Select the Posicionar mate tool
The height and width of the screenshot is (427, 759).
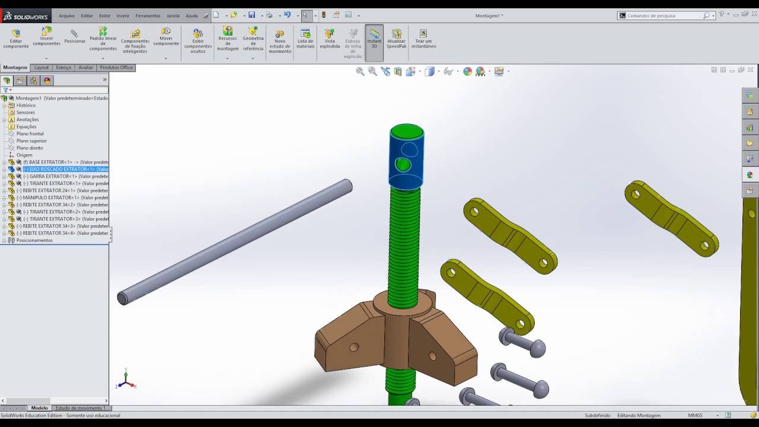[75, 37]
